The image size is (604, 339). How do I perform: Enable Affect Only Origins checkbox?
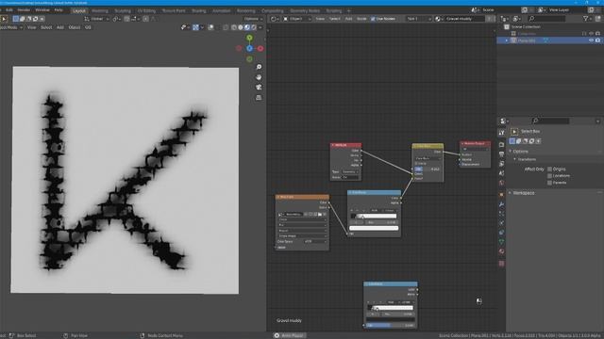(549, 169)
